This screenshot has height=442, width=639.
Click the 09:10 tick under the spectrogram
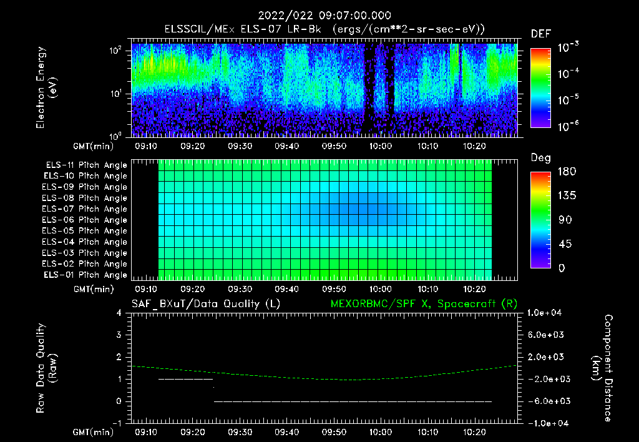[146, 146]
